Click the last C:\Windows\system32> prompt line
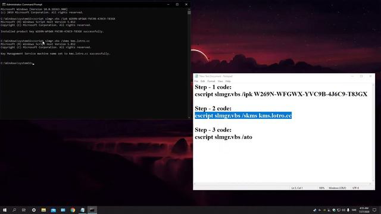Viewport: 381px width, 214px height. pos(17,63)
